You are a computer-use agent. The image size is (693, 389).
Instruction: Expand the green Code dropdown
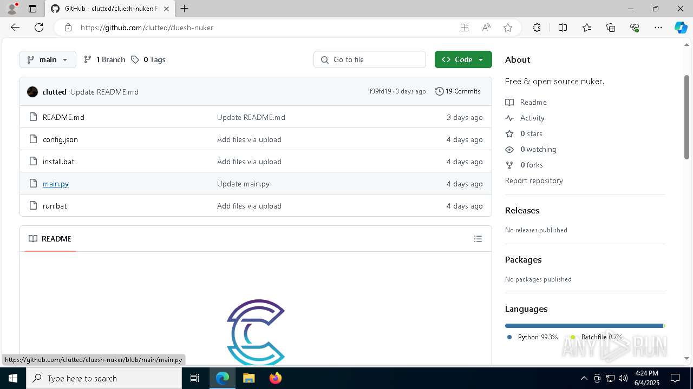tap(463, 59)
